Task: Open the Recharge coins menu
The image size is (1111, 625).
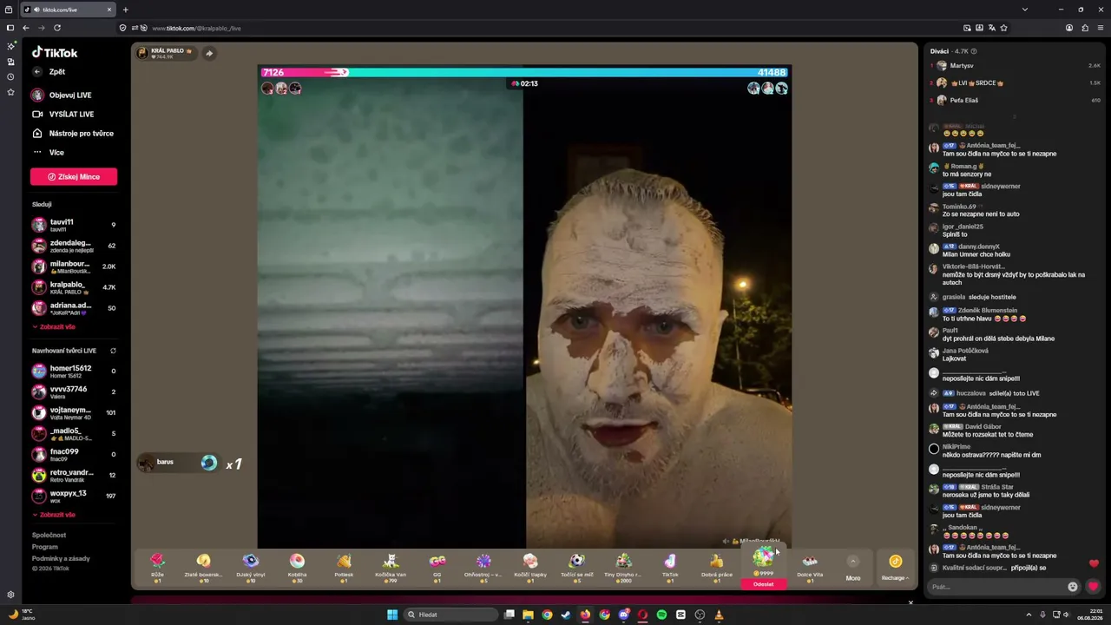Action: pos(895,568)
